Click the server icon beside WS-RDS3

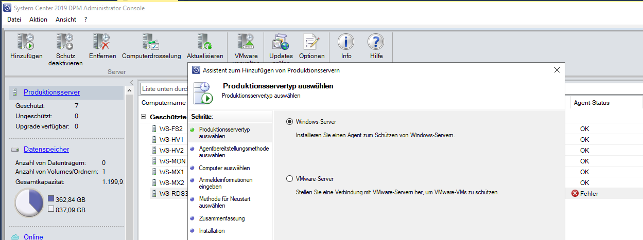tap(154, 193)
